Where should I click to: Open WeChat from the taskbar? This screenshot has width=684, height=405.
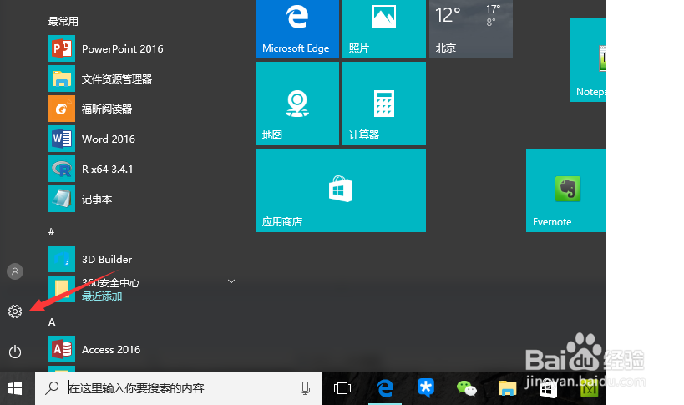(466, 388)
